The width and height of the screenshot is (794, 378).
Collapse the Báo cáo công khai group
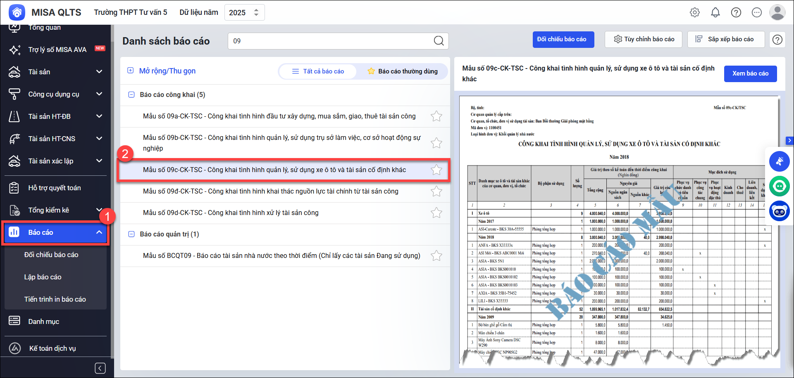tap(131, 95)
